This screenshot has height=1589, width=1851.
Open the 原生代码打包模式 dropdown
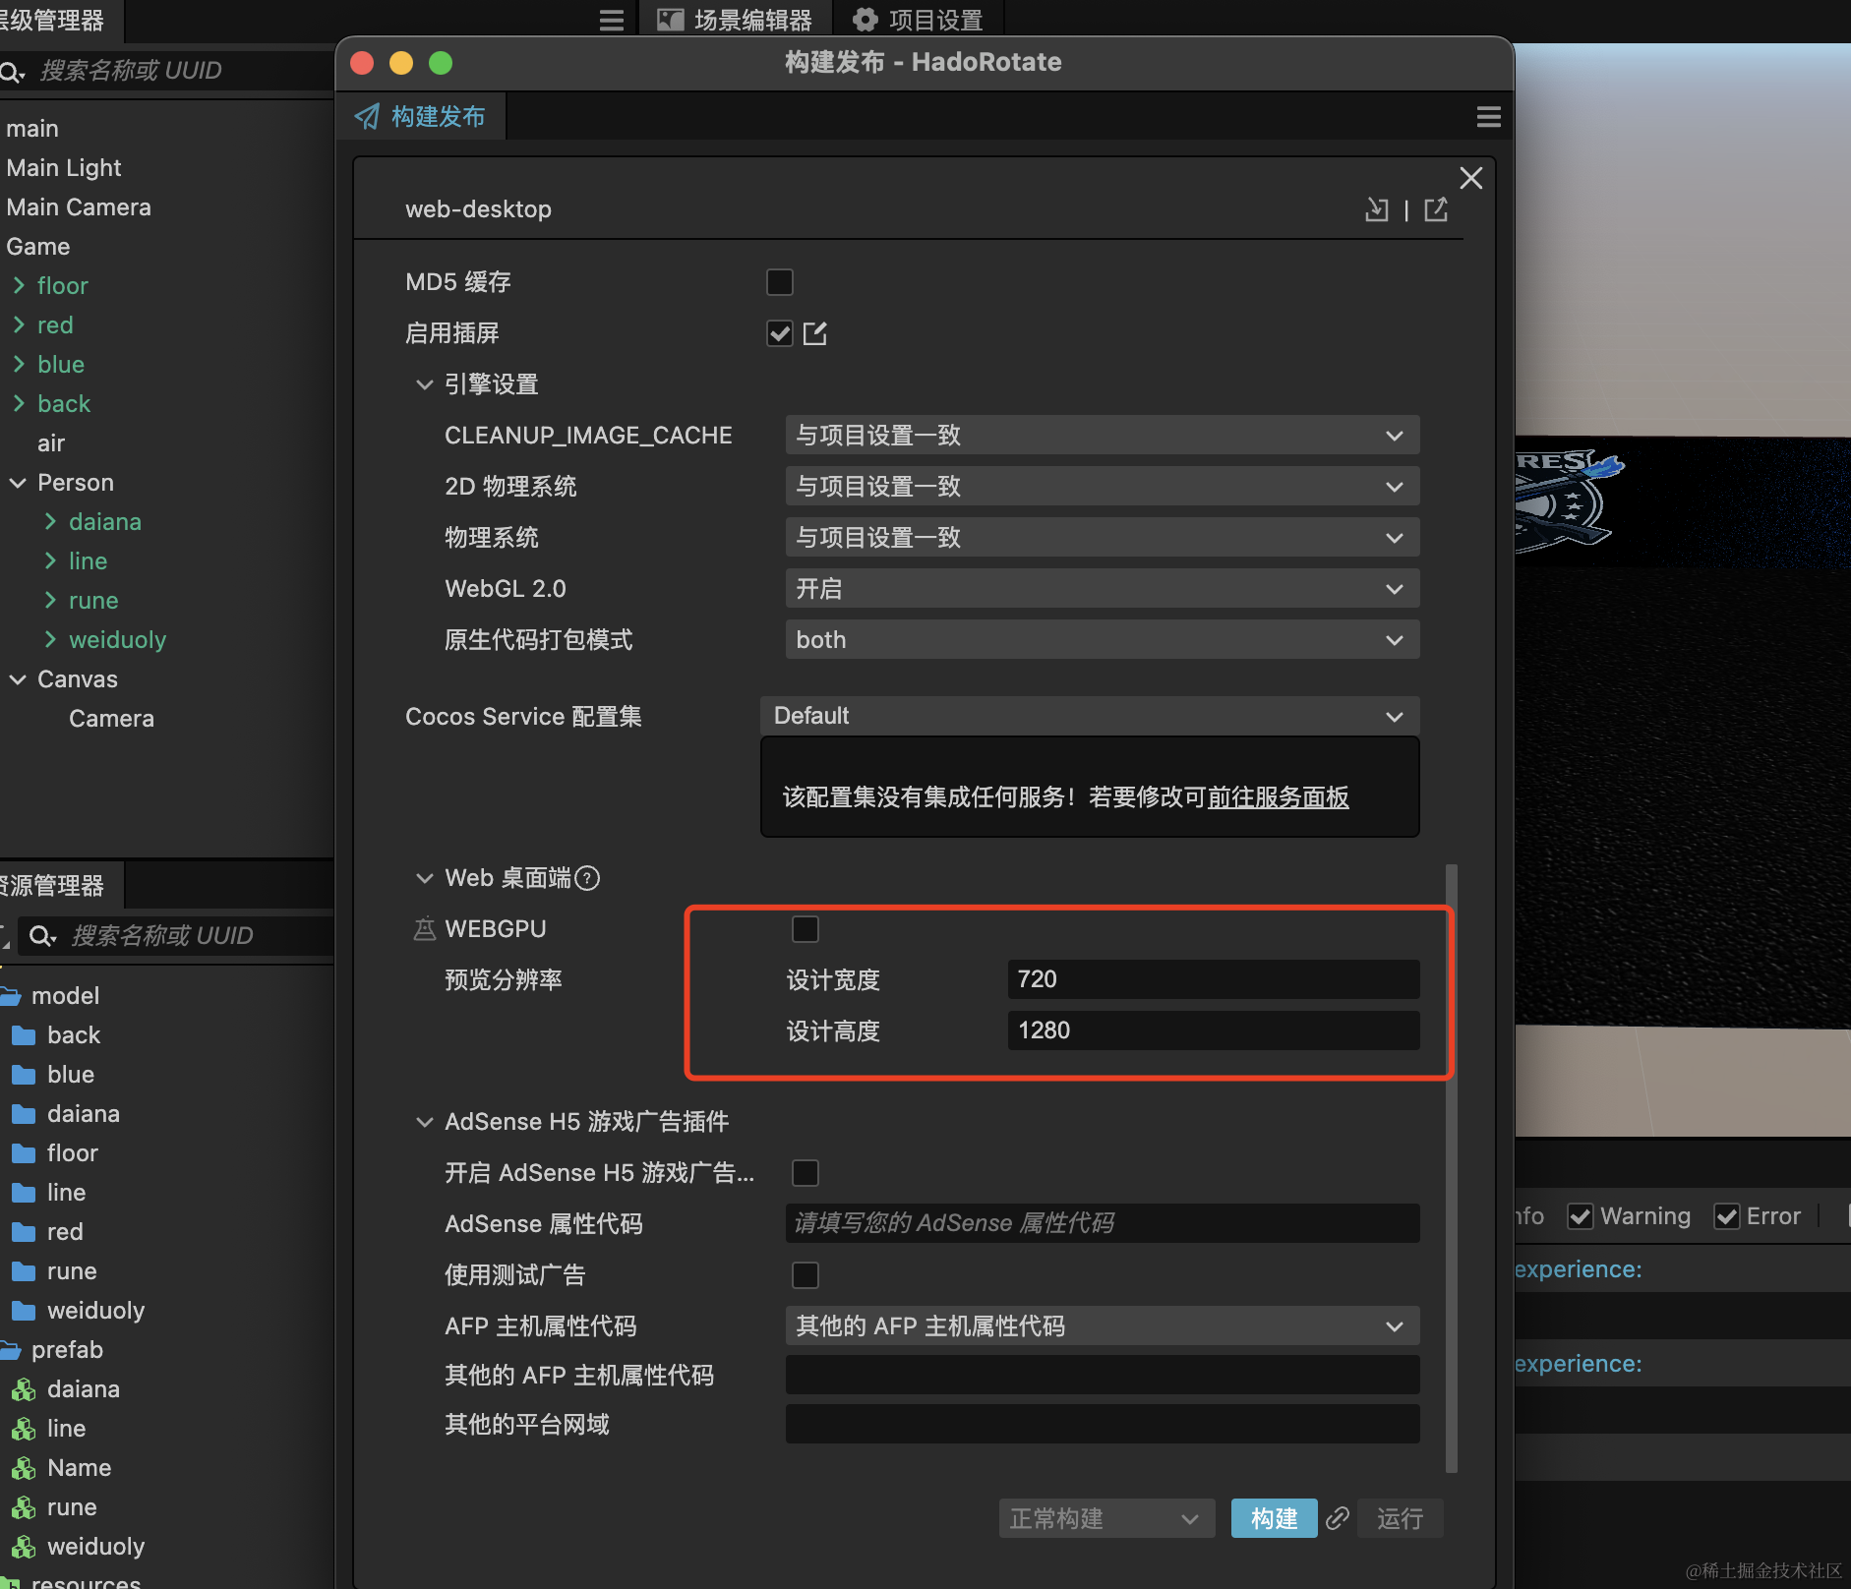1102,639
